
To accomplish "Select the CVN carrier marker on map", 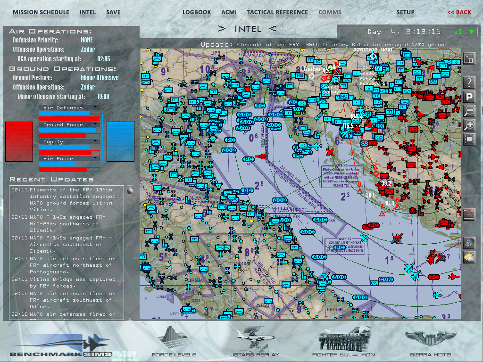I will (386, 280).
